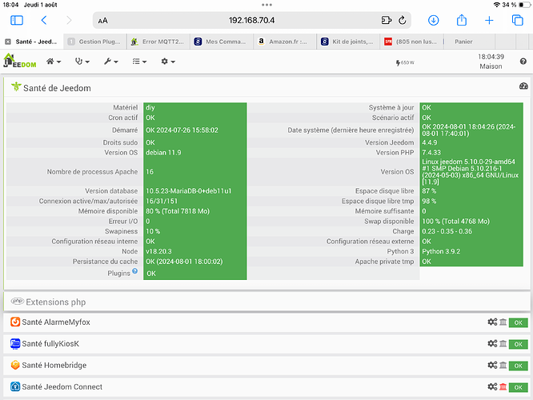Go forward to next page
Image resolution: width=533 pixels, height=400 pixels.
point(69,20)
